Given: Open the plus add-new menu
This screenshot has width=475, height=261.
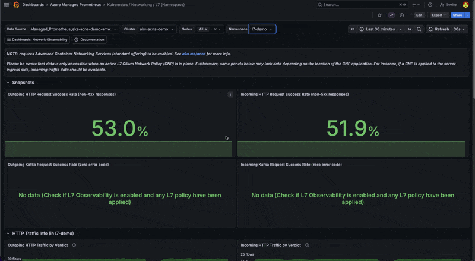Looking at the screenshot, I should 416,5.
